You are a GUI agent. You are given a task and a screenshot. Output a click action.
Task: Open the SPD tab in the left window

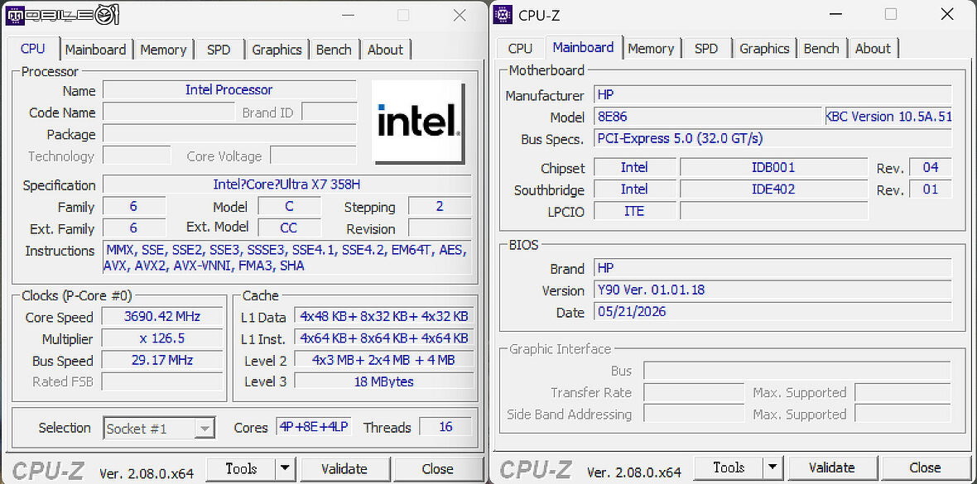tap(219, 49)
